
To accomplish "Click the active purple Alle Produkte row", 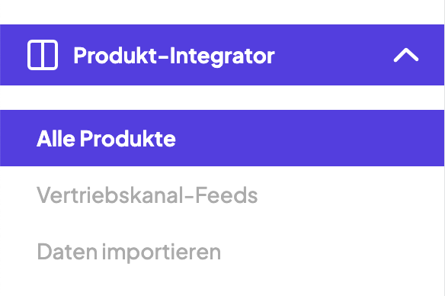I will 222,138.
